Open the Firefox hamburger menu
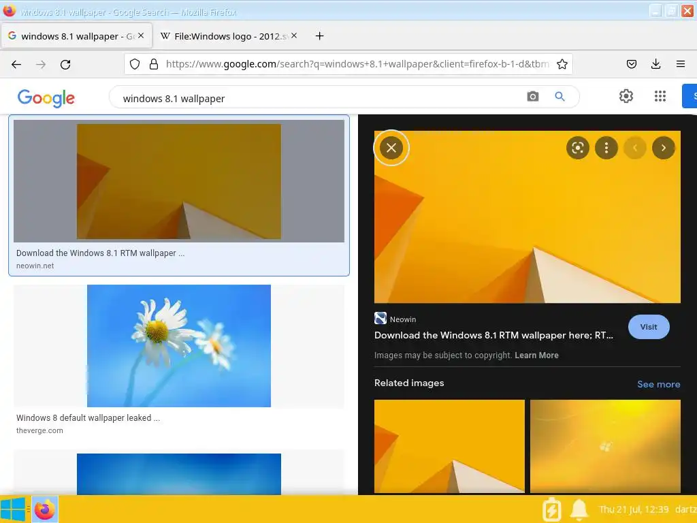697x523 pixels. (x=681, y=65)
